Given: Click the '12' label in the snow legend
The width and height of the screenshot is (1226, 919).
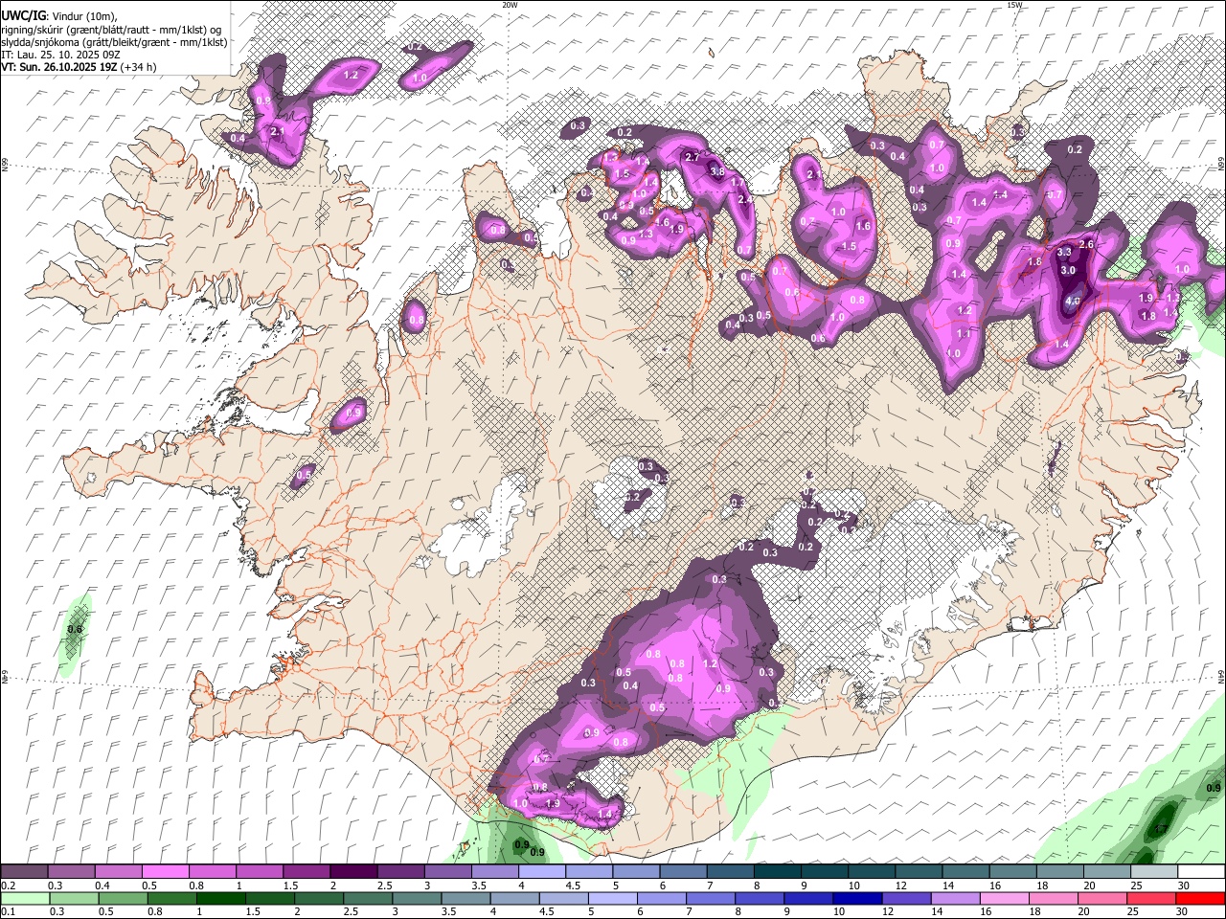Looking at the screenshot, I should 900,885.
